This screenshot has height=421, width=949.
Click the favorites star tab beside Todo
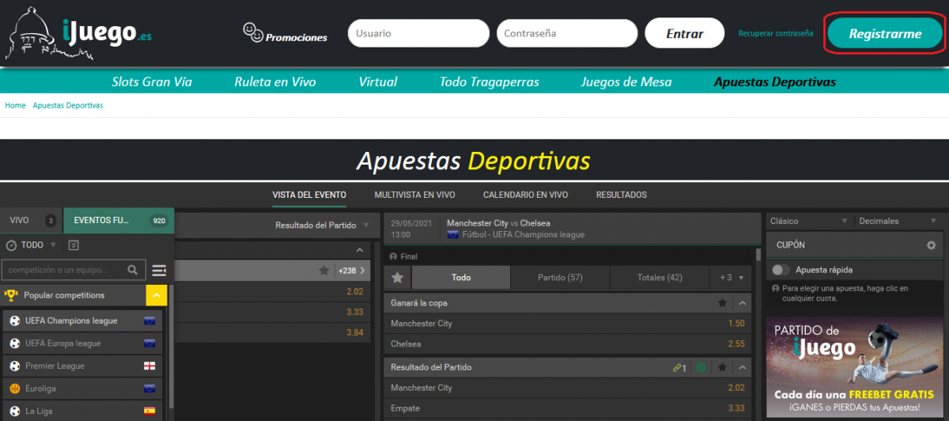(398, 278)
